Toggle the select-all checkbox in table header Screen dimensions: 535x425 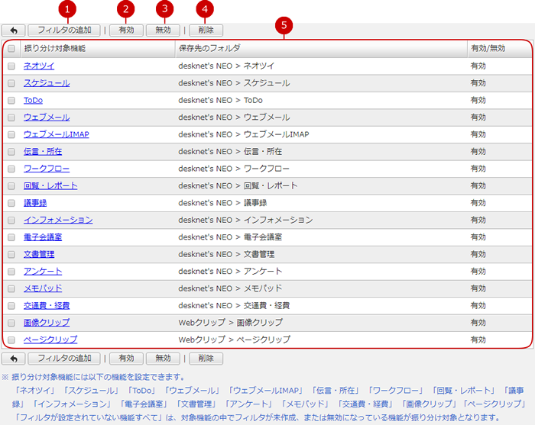point(11,49)
